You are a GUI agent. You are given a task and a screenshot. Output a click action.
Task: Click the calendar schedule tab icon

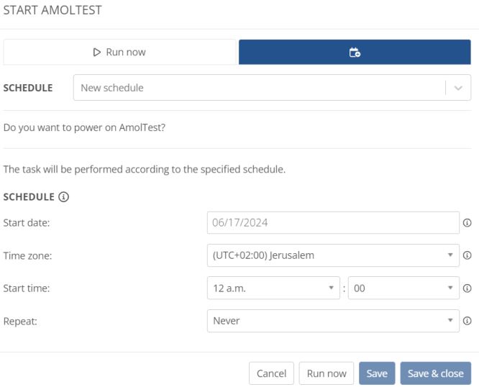click(x=355, y=53)
